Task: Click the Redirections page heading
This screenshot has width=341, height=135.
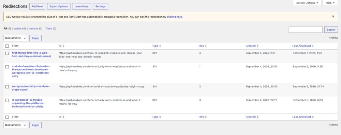Action: pyautogui.click(x=15, y=6)
